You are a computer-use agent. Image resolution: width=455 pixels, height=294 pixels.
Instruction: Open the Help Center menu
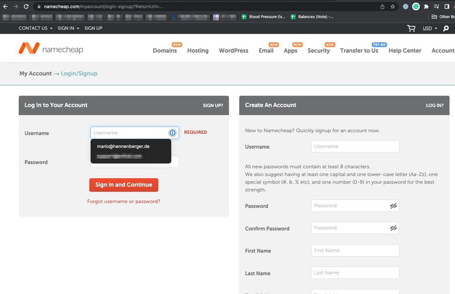[405, 51]
